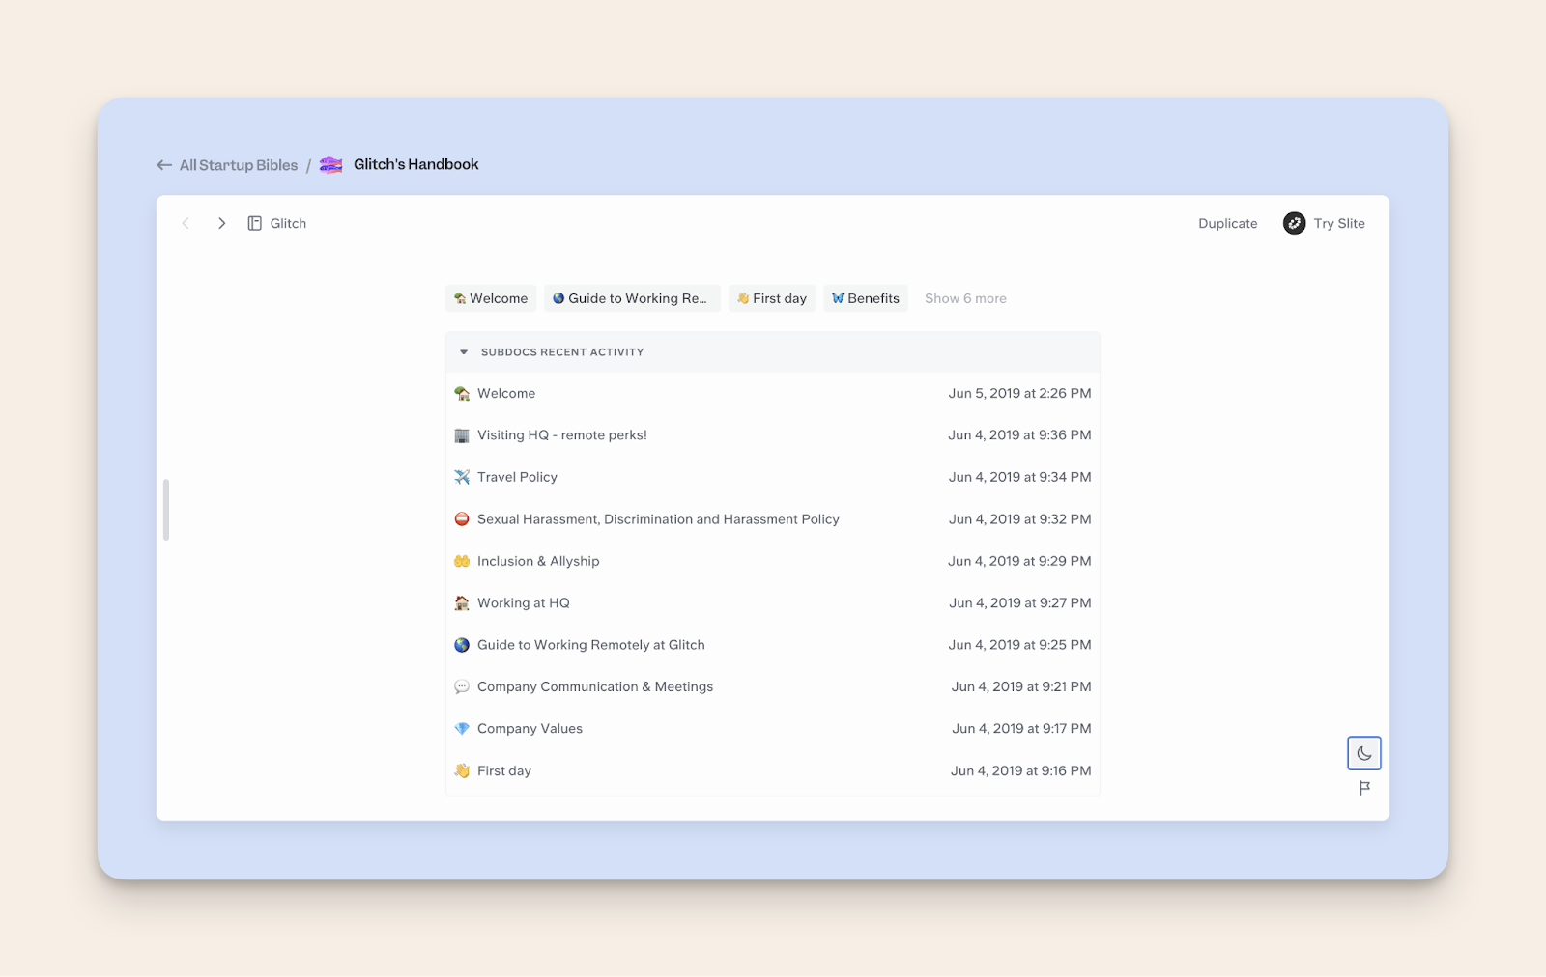Toggle dark mode with the moon button
1546x977 pixels.
[1364, 753]
